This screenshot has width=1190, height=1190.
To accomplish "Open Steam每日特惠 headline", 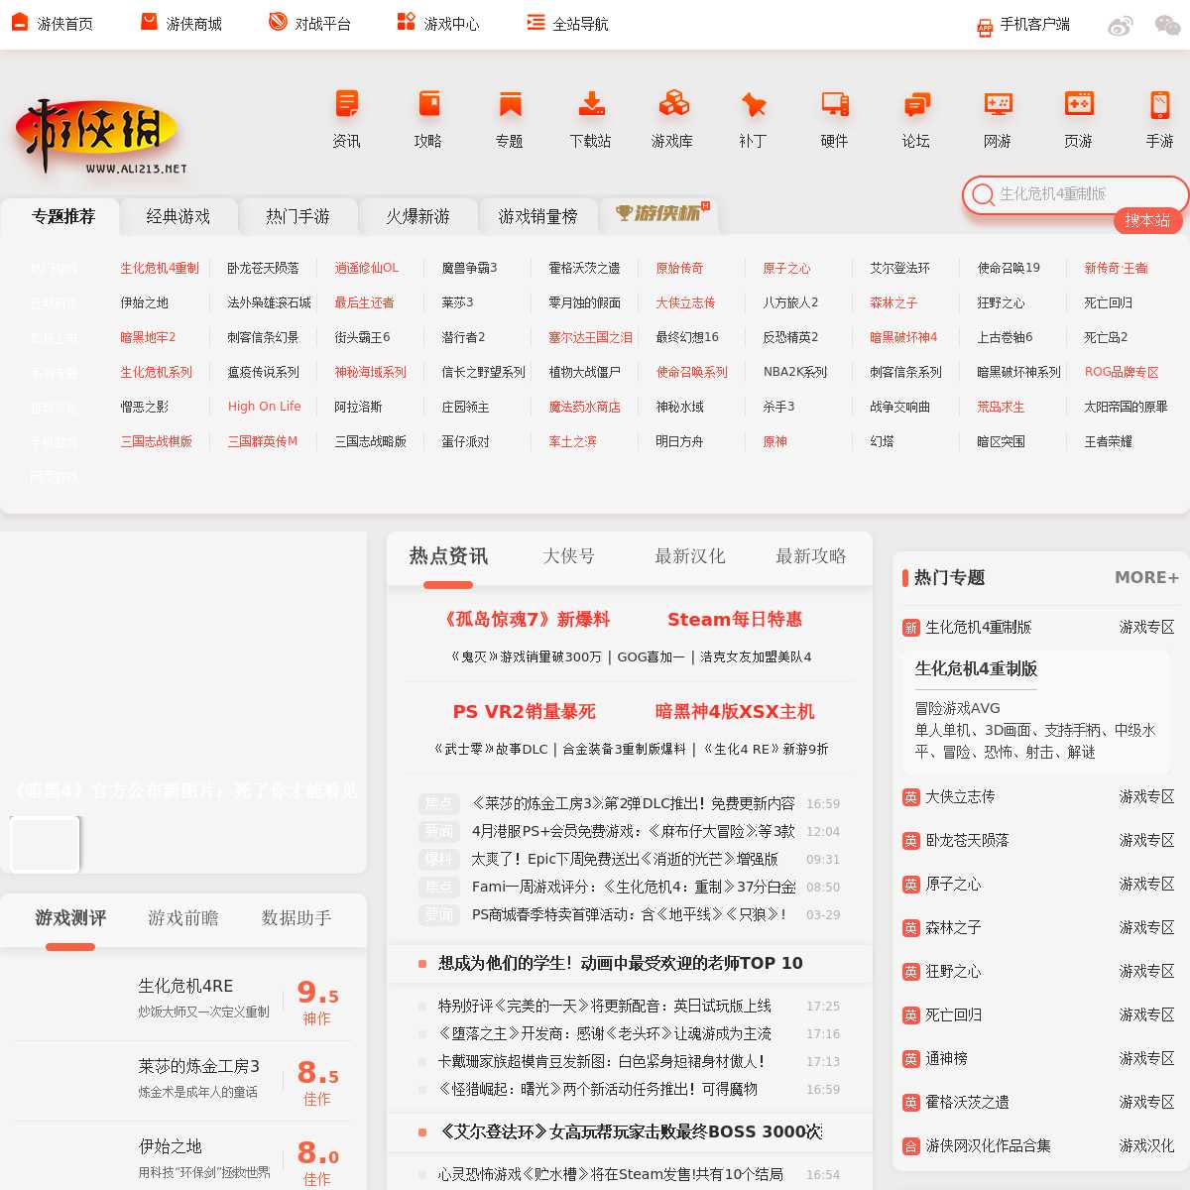I will pyautogui.click(x=735, y=620).
